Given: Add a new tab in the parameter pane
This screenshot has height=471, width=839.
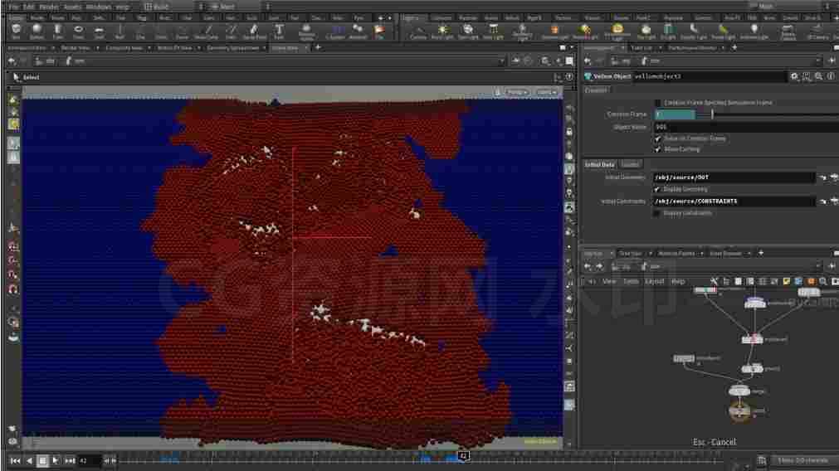Looking at the screenshot, I should (734, 47).
